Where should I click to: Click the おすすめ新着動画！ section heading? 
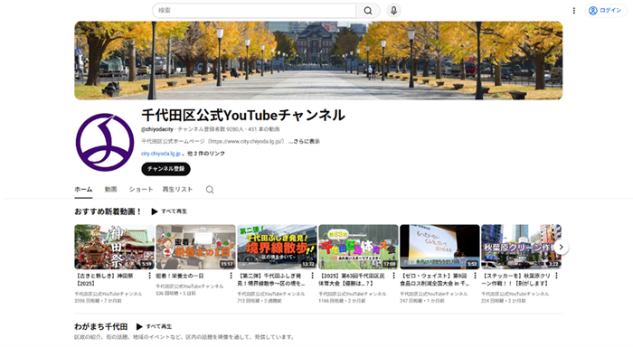[x=109, y=211]
